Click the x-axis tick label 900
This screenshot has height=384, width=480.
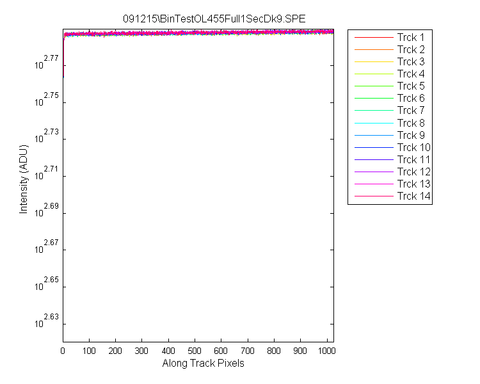tap(300, 351)
